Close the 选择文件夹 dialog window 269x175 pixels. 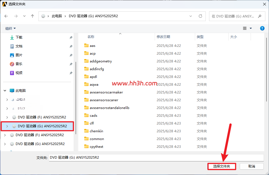264,4
